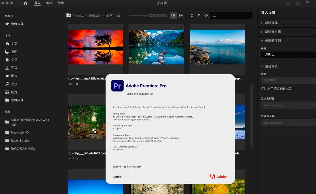Add current folder to favorites with star
Screen dimensions: 316x194
coord(119,15)
